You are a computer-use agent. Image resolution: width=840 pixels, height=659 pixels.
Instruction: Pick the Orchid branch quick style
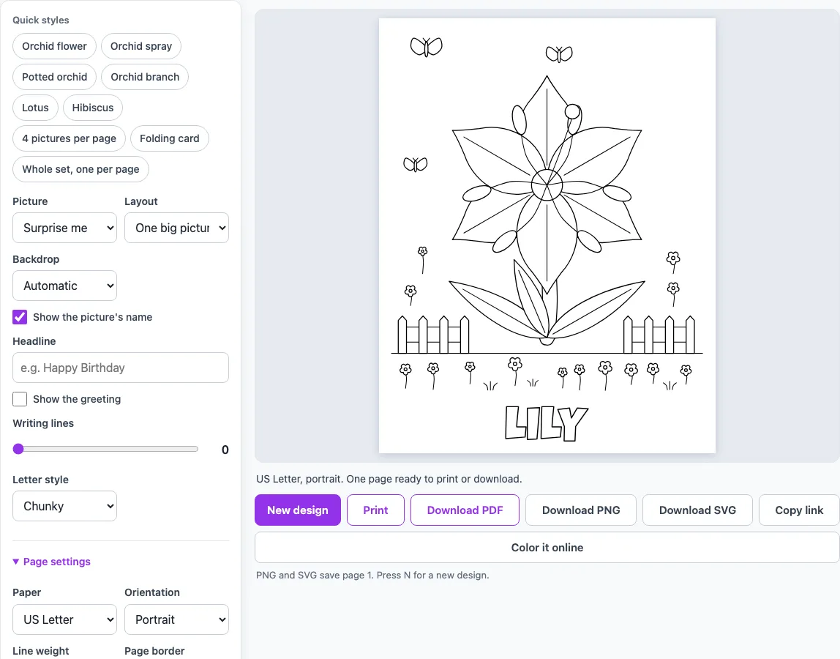(x=145, y=77)
